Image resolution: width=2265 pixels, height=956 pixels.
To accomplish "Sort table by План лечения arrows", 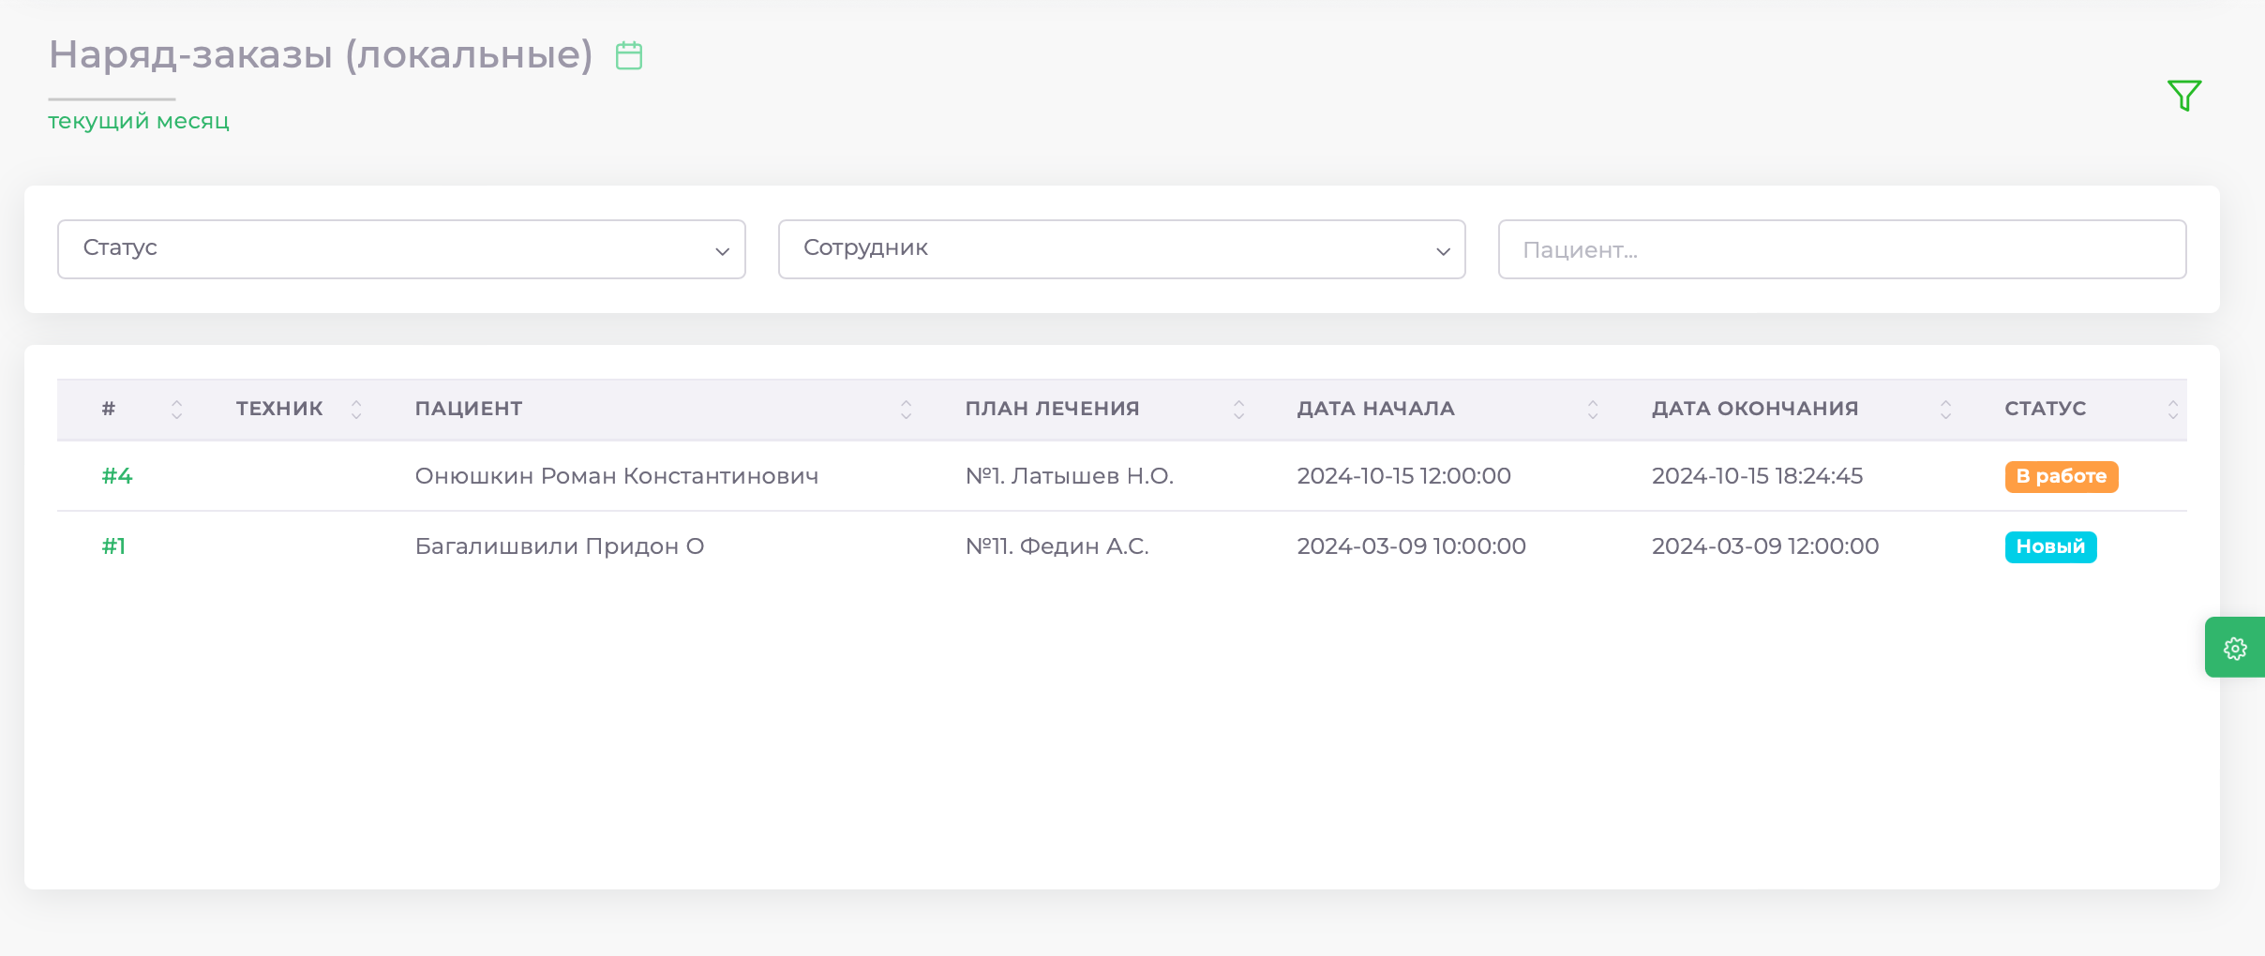I will click(1238, 409).
